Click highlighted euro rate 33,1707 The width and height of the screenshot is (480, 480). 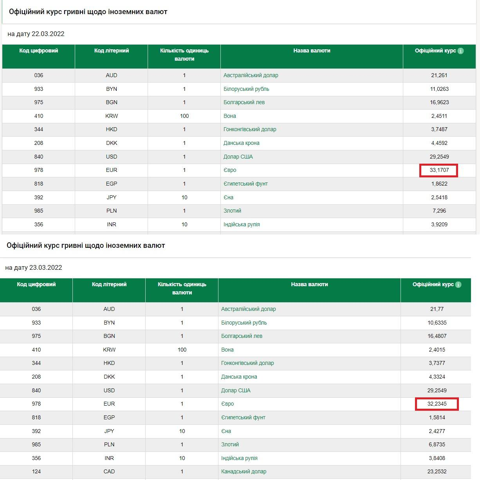point(439,170)
